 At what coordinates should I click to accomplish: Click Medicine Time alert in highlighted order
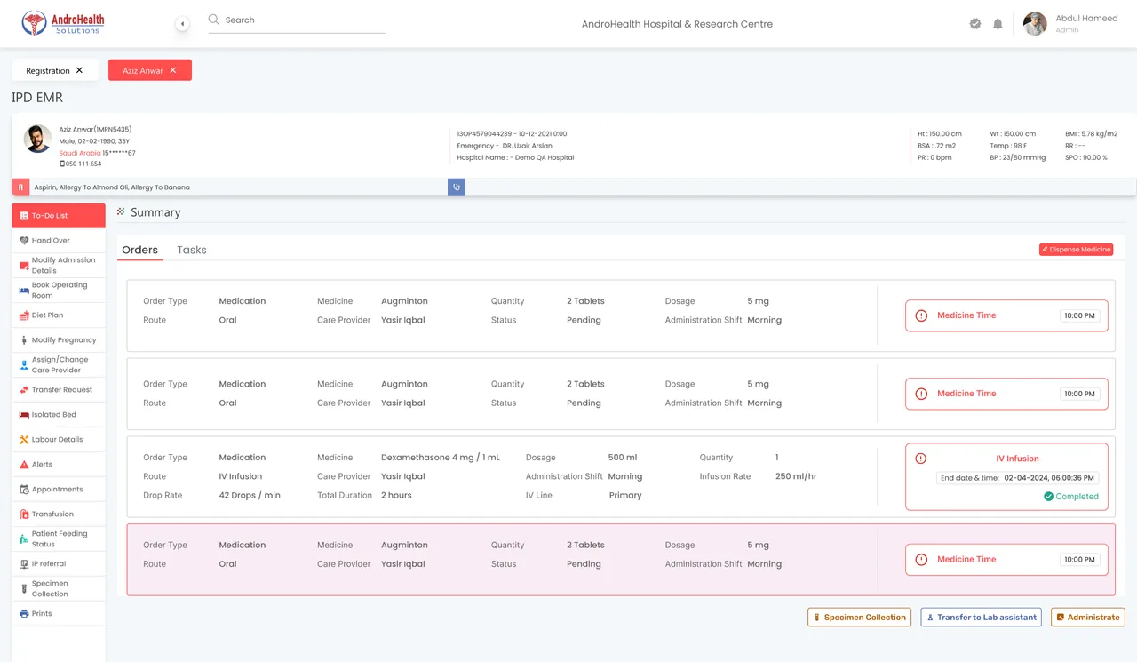(1006, 560)
